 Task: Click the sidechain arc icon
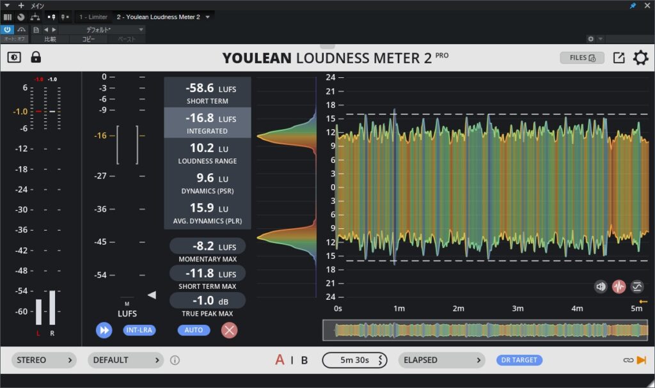tap(21, 29)
